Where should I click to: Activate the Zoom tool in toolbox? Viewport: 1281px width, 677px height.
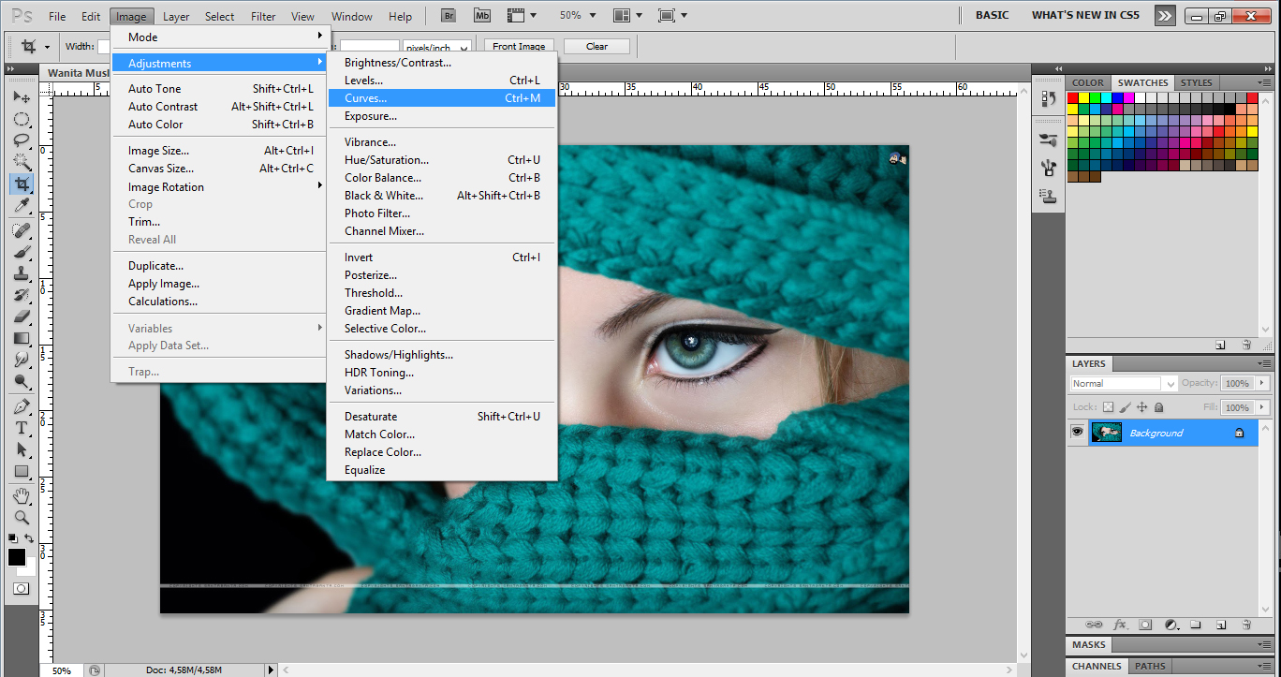pyautogui.click(x=21, y=517)
